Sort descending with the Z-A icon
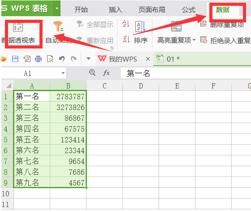 pos(126,39)
